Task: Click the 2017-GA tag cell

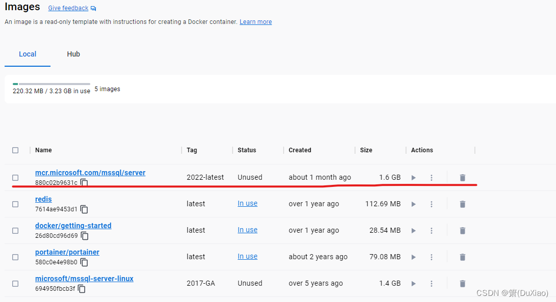Action: click(x=200, y=283)
